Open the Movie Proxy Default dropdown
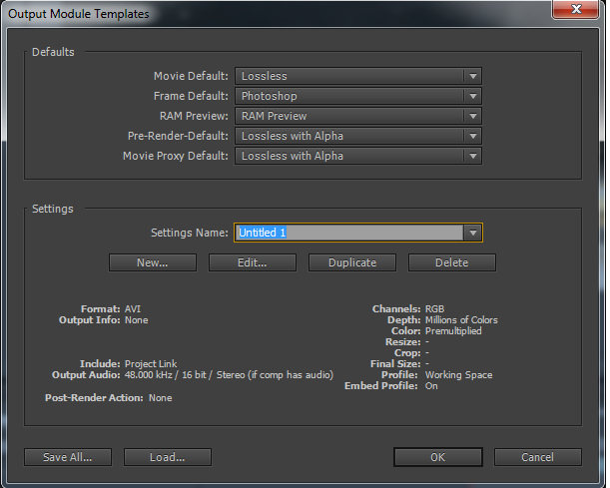This screenshot has height=488, width=610. (357, 156)
